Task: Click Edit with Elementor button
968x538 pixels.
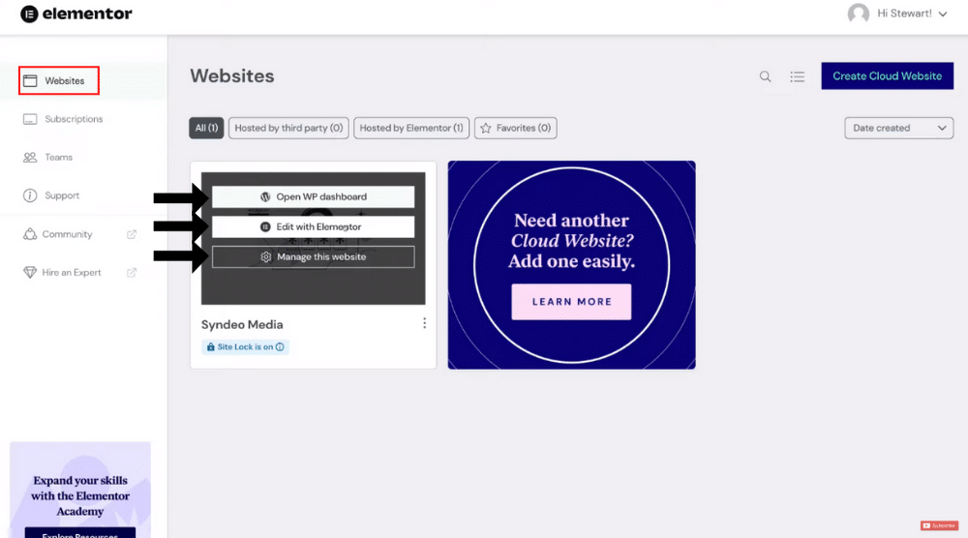Action: [x=313, y=227]
